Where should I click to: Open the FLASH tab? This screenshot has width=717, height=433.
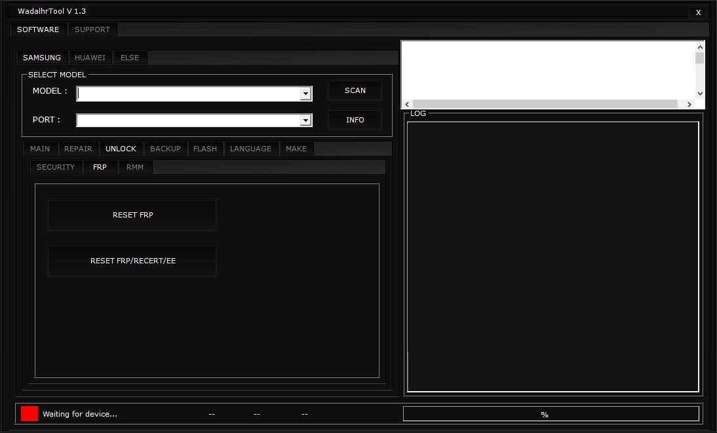coord(205,149)
